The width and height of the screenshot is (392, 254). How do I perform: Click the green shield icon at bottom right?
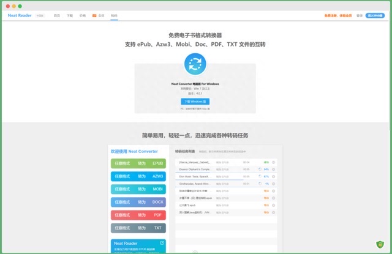coord(380,244)
